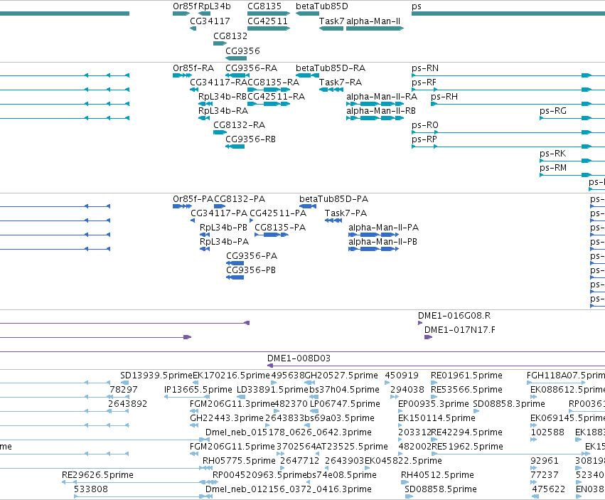Click the RpL34b-RA transcript label
Image resolution: width=605 pixels, height=500 pixels.
coord(223,111)
